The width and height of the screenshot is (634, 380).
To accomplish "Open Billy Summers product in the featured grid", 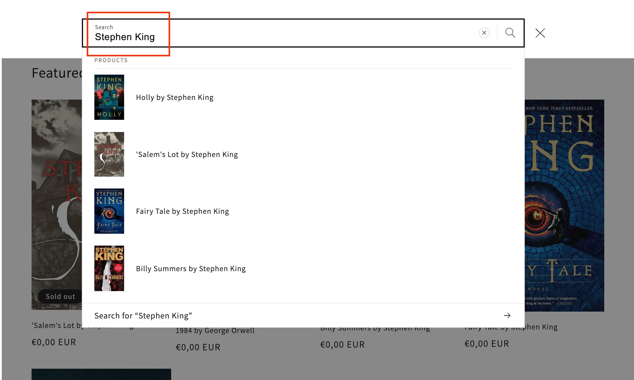I will [375, 327].
